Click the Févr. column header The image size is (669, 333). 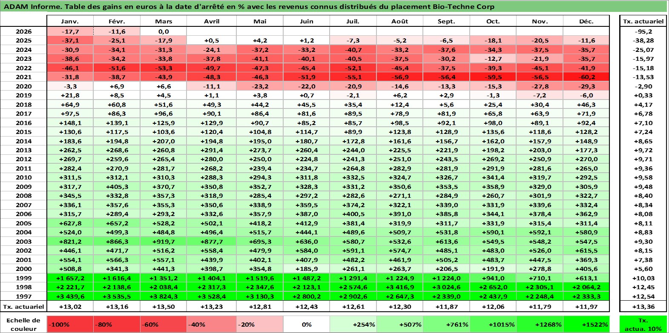pos(117,21)
